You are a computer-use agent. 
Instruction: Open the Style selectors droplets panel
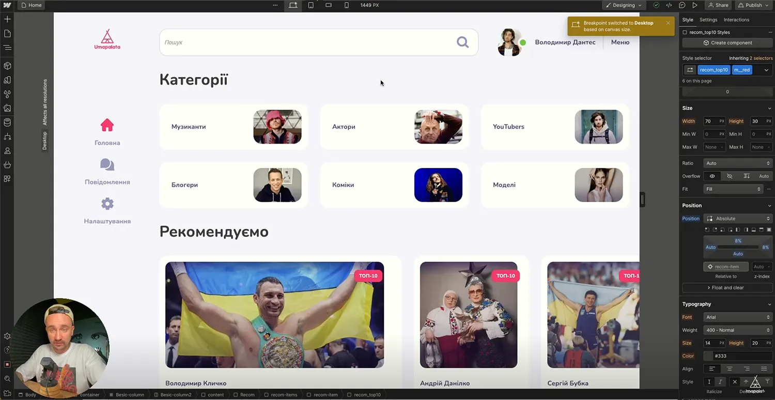point(7,94)
